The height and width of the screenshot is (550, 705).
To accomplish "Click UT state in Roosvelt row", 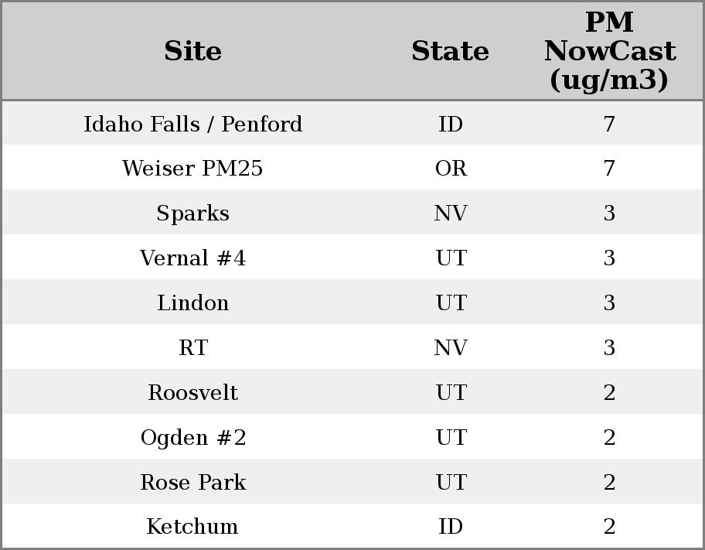I will 451,393.
